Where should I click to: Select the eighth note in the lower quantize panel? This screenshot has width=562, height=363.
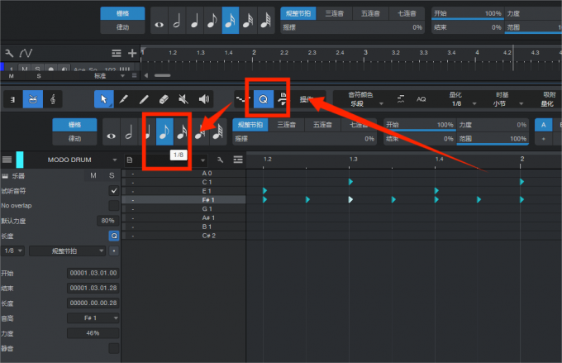[164, 131]
